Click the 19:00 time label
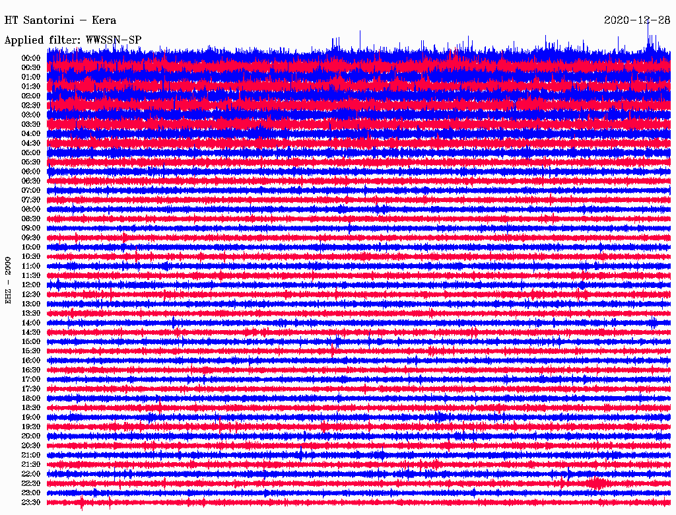The image size is (676, 515). 31,417
